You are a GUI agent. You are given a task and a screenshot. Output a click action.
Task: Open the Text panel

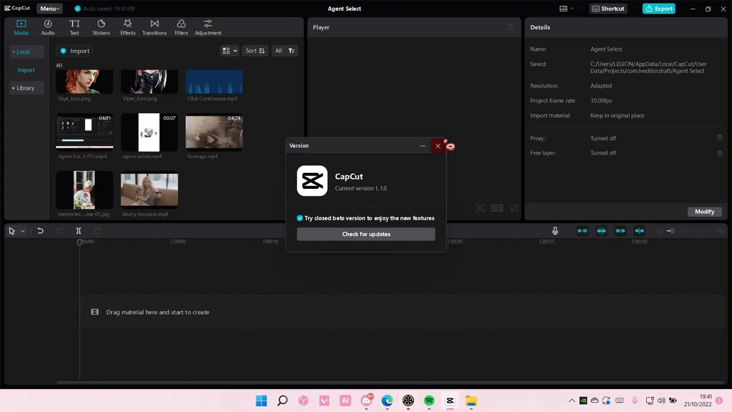point(74,27)
